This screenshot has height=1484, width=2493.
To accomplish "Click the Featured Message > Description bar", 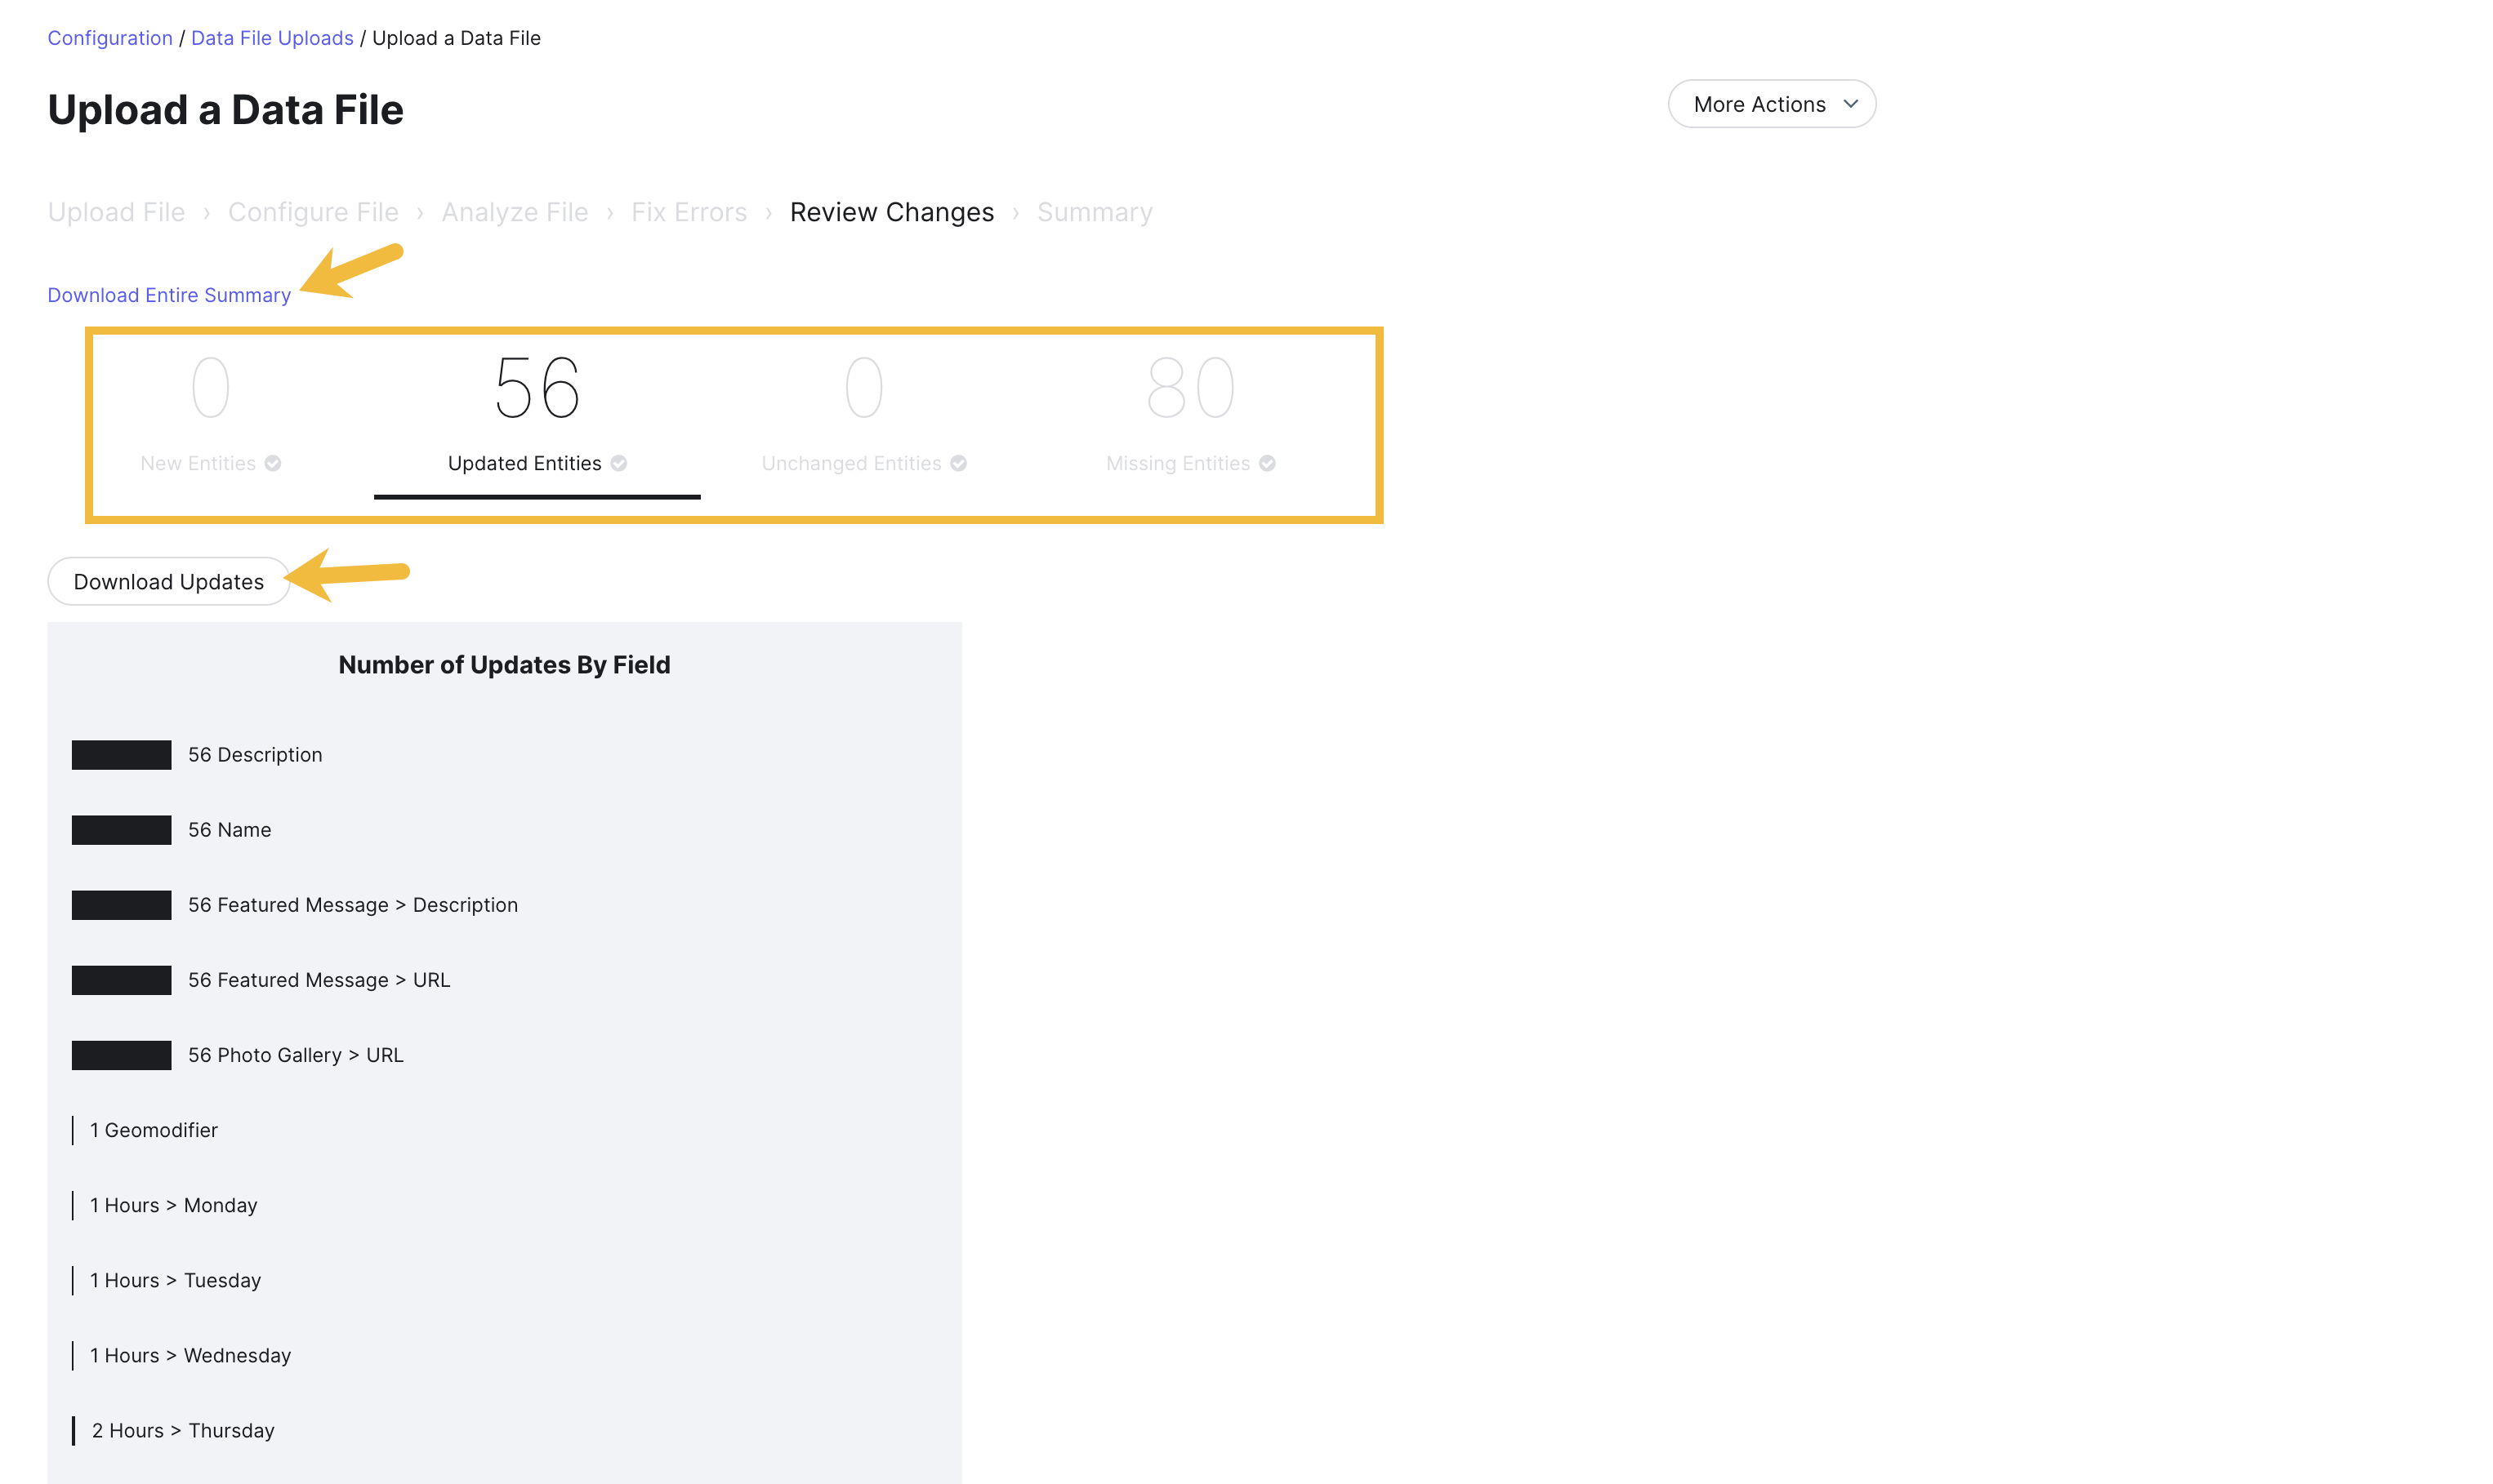I will (x=122, y=905).
